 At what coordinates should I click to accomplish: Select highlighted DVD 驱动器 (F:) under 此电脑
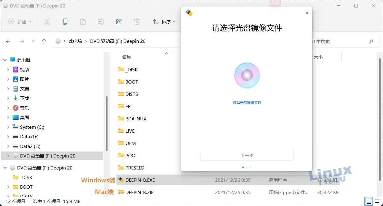pyautogui.click(x=52, y=156)
